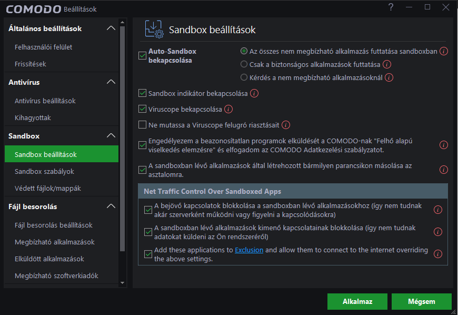Click info icon for parancsikon másolása az asztalomra option

[444, 170]
